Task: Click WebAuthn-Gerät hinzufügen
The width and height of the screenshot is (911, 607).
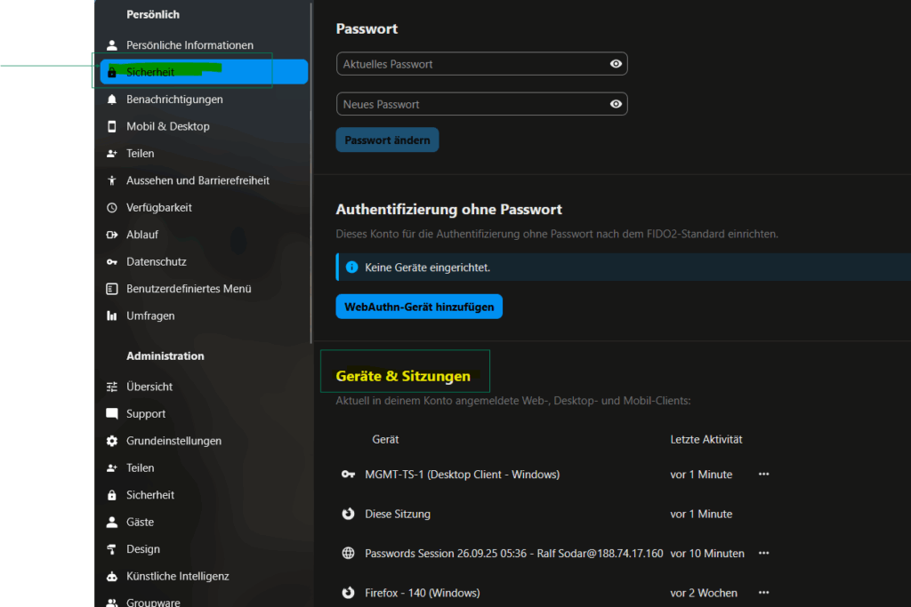Action: 419,306
